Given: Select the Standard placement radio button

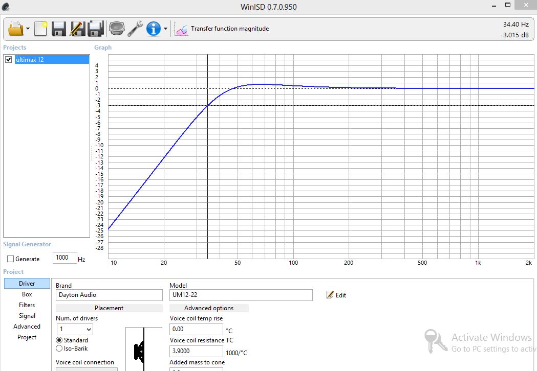Looking at the screenshot, I should 59,340.
